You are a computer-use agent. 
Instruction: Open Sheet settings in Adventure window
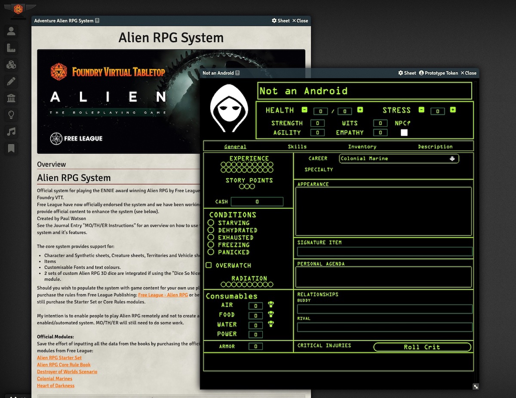280,21
